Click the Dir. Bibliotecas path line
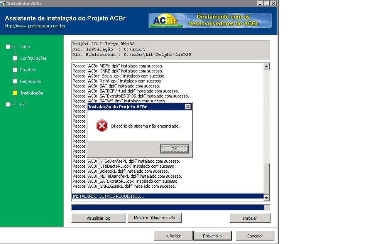Screen dimensions: 389x244 132,55
